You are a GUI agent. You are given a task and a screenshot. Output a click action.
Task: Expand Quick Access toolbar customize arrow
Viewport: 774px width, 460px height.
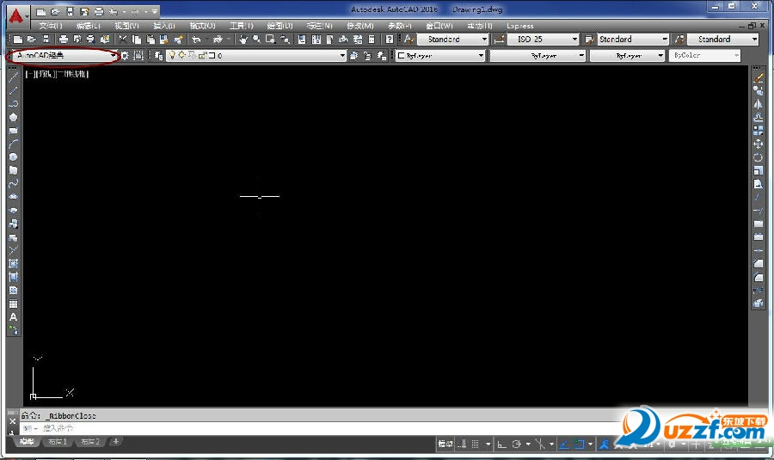pyautogui.click(x=155, y=11)
